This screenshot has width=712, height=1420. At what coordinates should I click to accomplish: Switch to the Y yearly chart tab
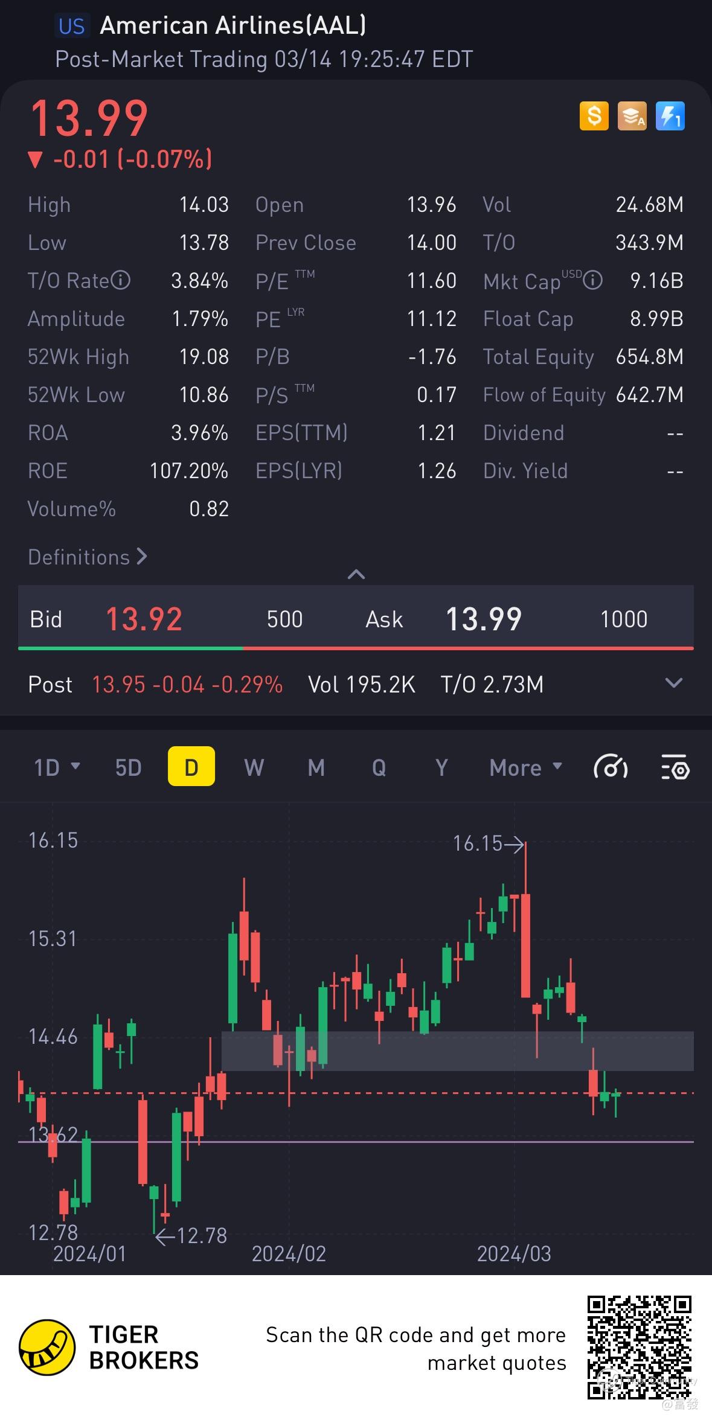point(441,768)
